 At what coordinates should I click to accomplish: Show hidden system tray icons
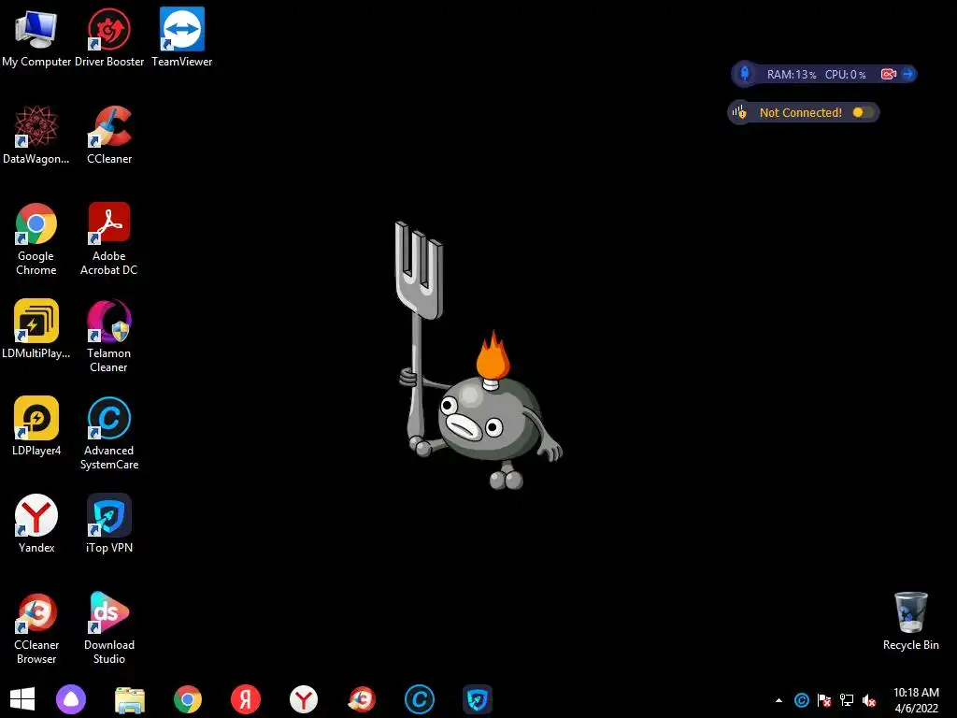pos(778,700)
